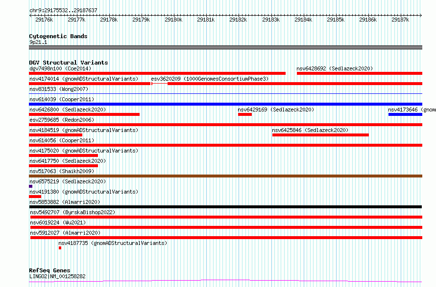
Task: Click the red nsv6425846 bar
Action: click(x=320, y=135)
